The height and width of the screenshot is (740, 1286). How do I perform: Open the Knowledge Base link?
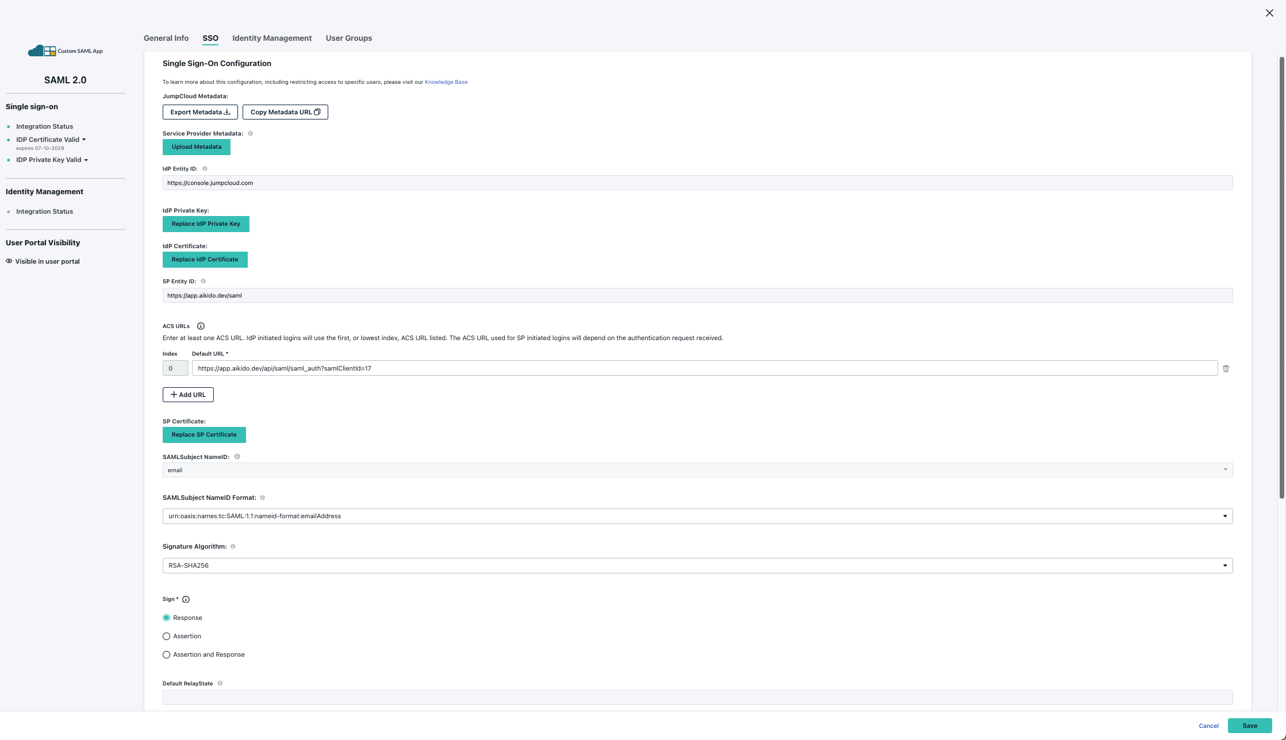(446, 82)
